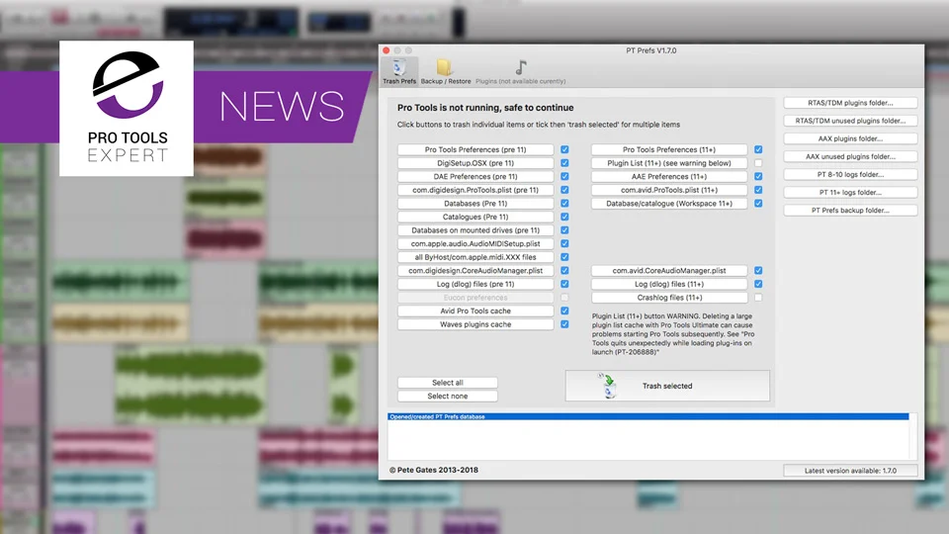This screenshot has width=949, height=534.
Task: Toggle DAE Preferences (pre 11) checkbox
Action: tap(564, 176)
